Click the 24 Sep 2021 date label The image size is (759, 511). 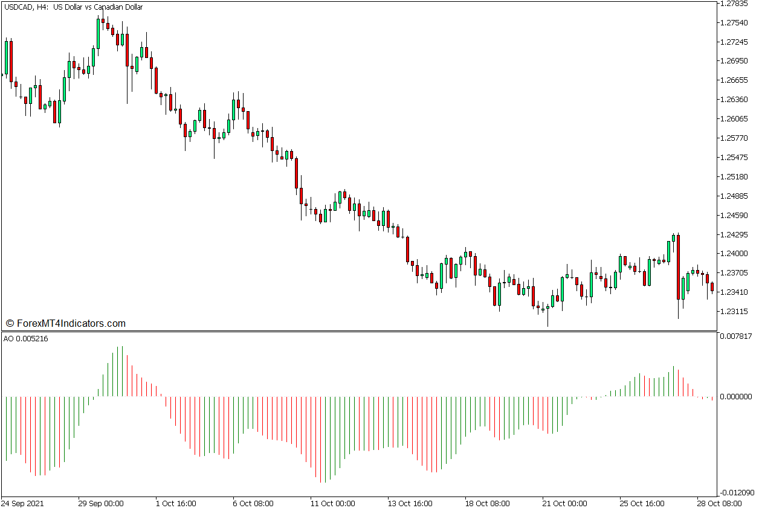pyautogui.click(x=22, y=503)
